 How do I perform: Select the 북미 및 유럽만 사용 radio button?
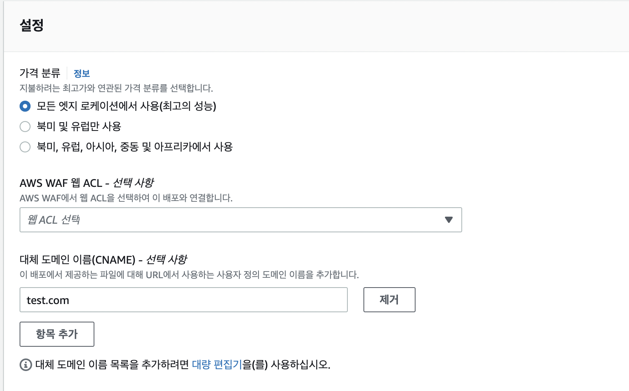25,127
